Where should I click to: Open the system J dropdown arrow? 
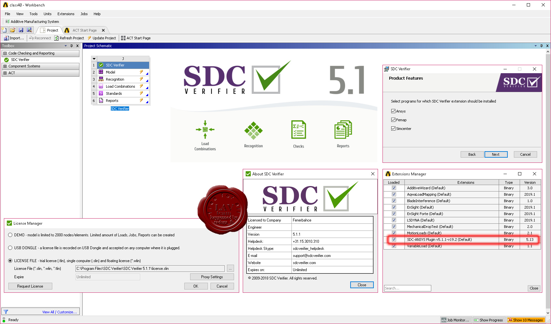pos(94,59)
